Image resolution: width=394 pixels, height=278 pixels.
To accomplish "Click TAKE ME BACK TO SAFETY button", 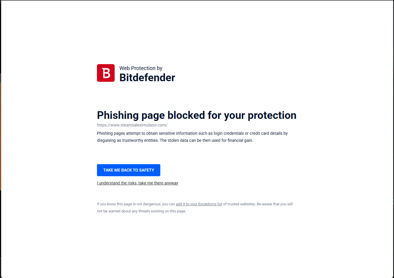I will point(128,170).
